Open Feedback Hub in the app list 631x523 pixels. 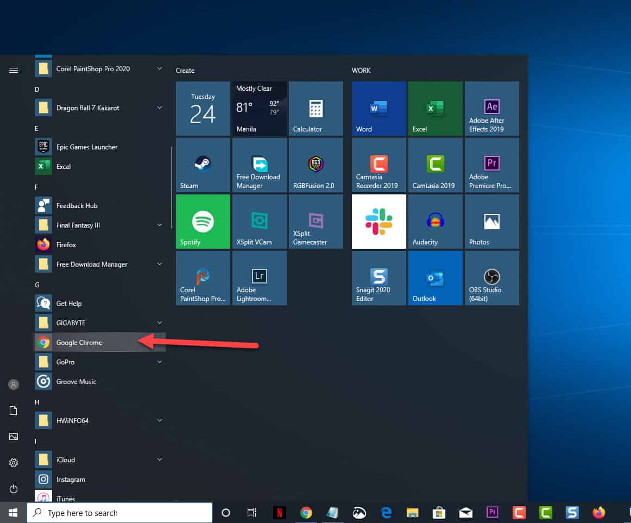click(100, 206)
